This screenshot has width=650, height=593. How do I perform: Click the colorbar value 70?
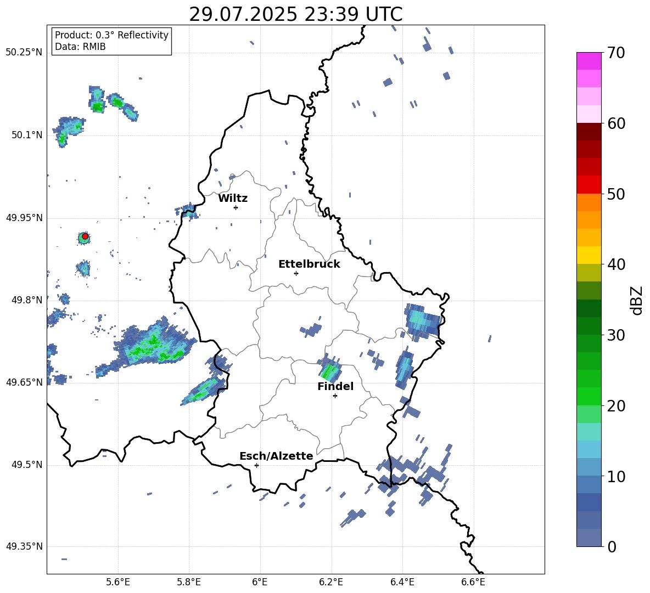tap(616, 53)
